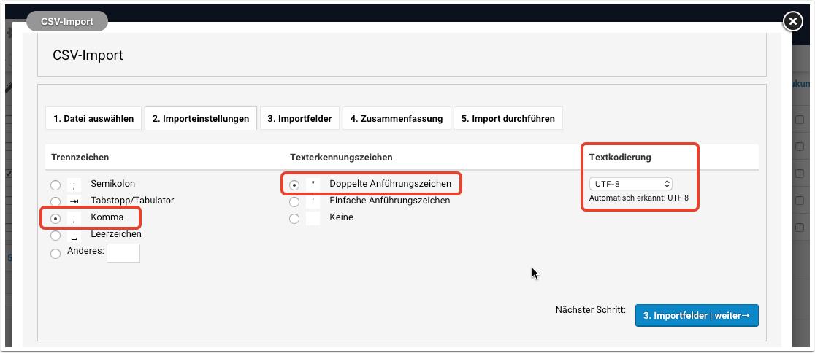Close the CSV-Import dialog with the X

pos(792,22)
